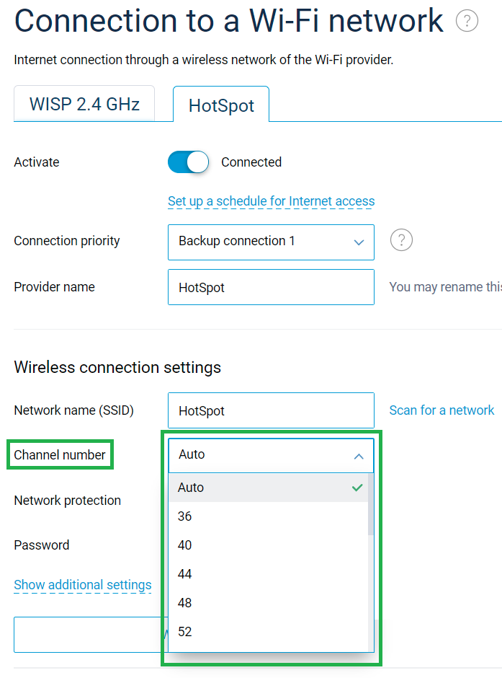Choose channel 36 from the list
This screenshot has width=502, height=678.
click(268, 516)
